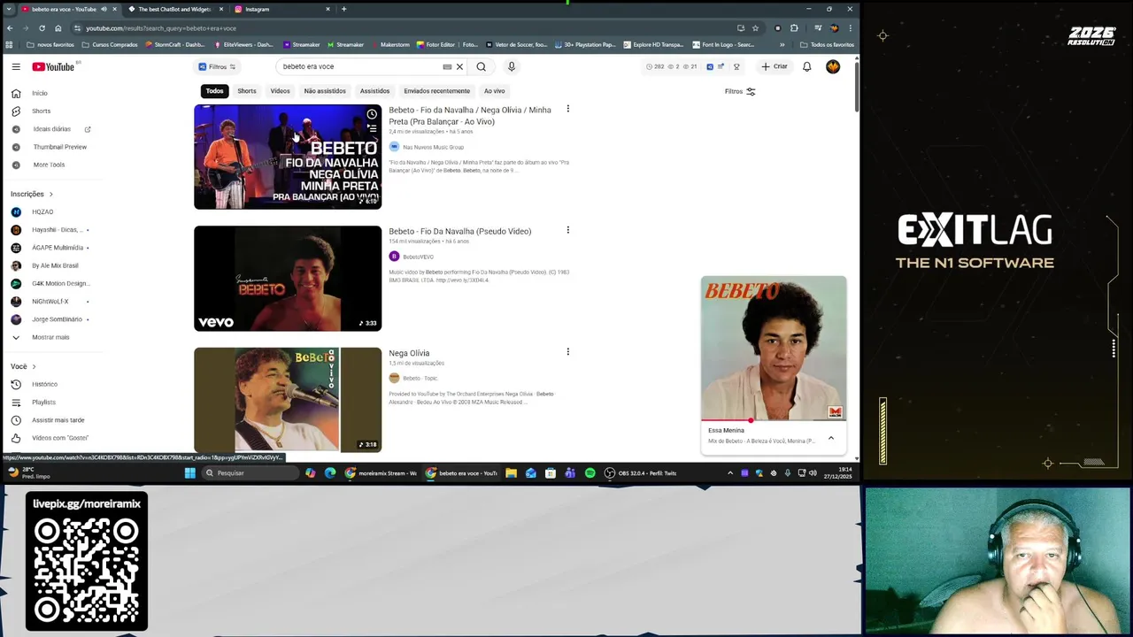Image resolution: width=1133 pixels, height=637 pixels.
Task: Open the ÁGAPE Multimídia subscription
Action: [x=57, y=248]
